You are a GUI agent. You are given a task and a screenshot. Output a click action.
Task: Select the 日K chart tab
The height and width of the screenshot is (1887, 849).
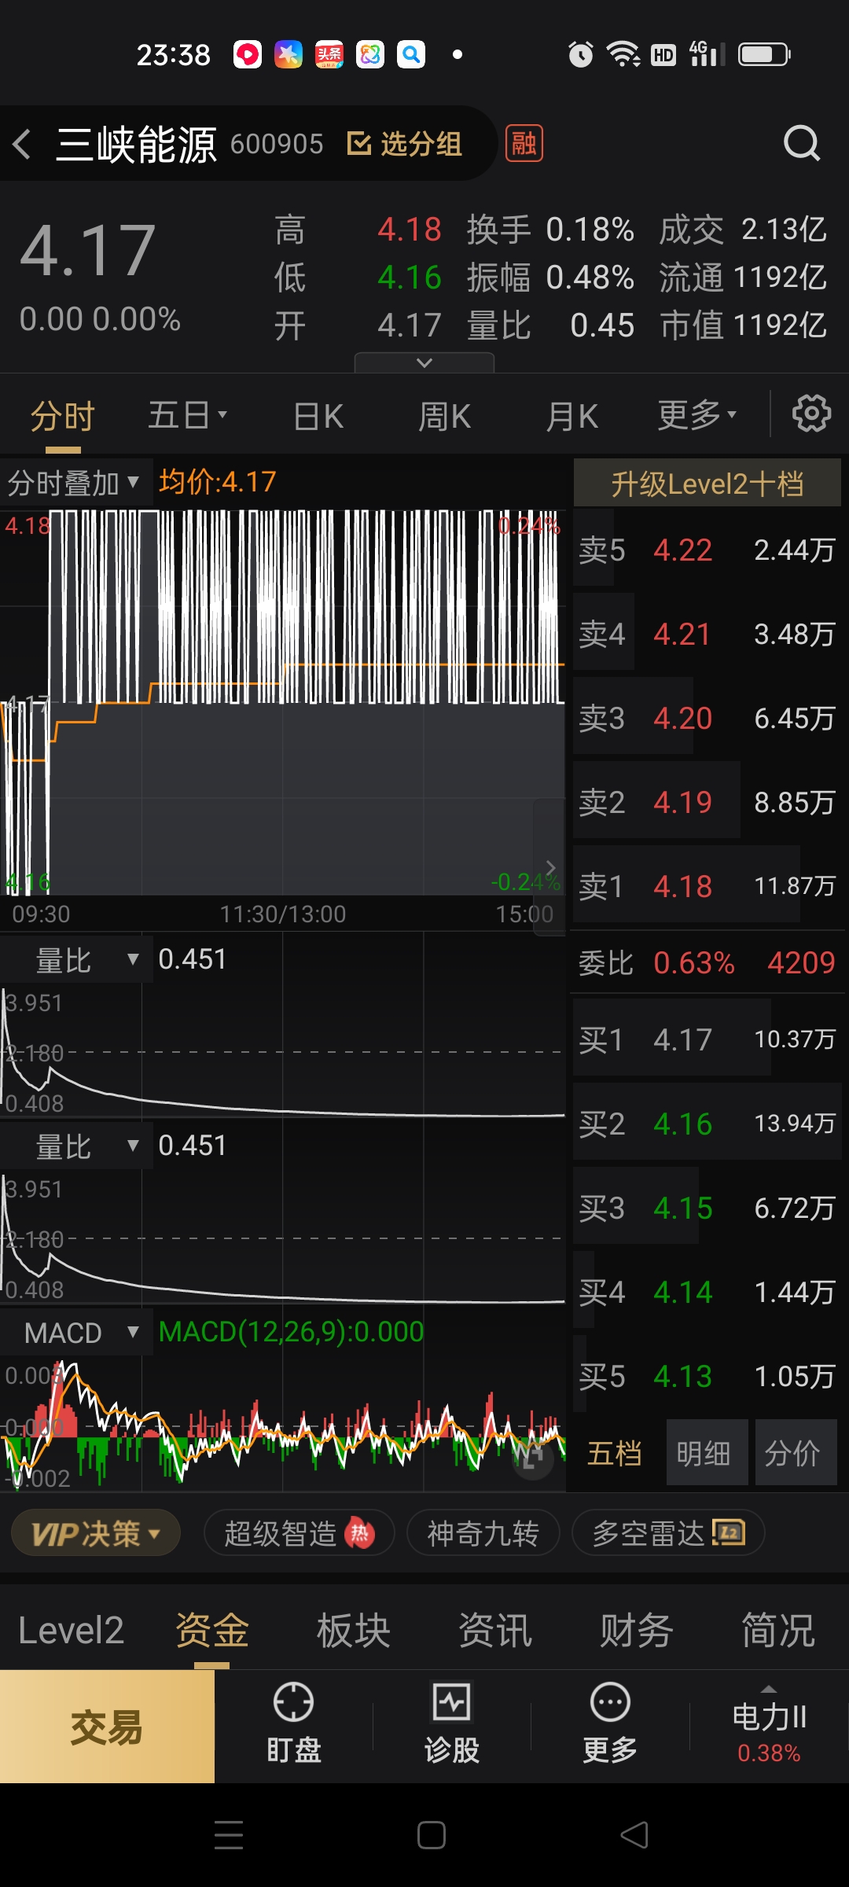318,415
